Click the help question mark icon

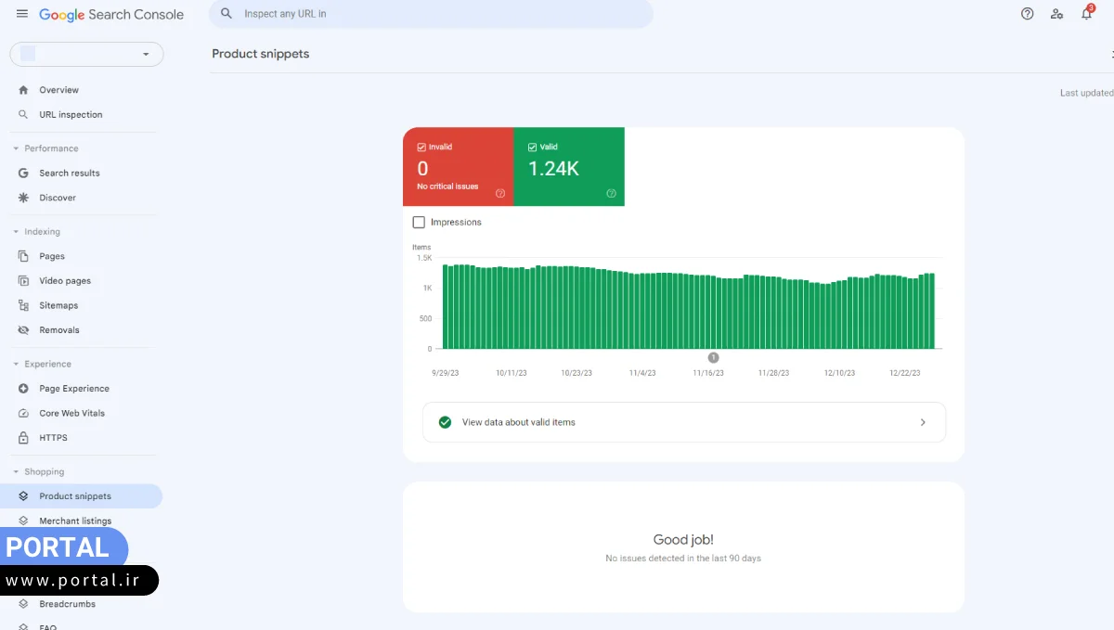pos(1027,14)
